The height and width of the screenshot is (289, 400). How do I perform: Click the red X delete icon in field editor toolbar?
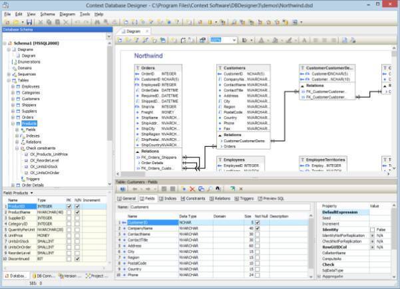click(192, 189)
